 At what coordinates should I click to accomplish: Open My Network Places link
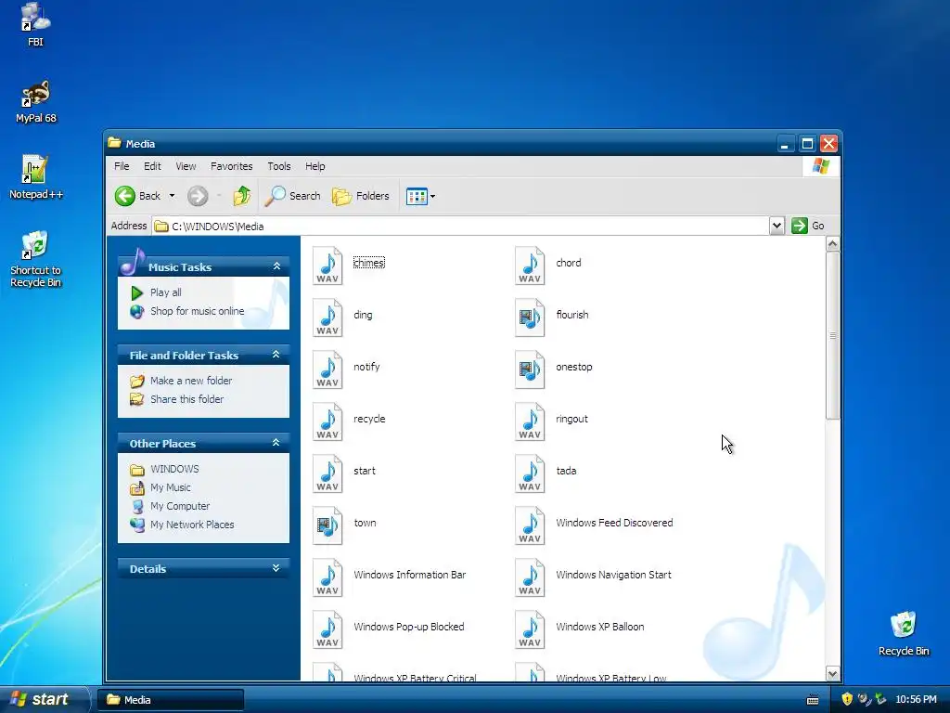192,525
